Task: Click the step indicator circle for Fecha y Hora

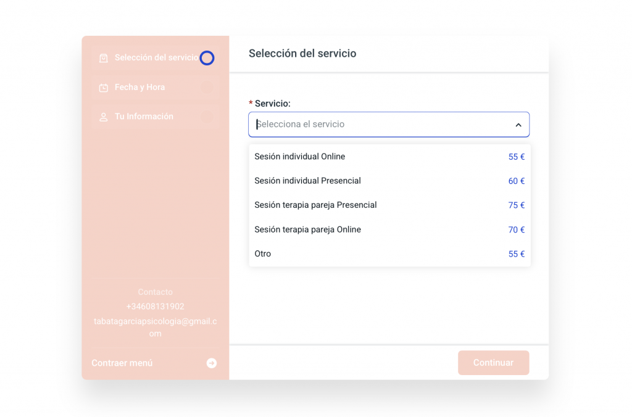Action: (207, 88)
